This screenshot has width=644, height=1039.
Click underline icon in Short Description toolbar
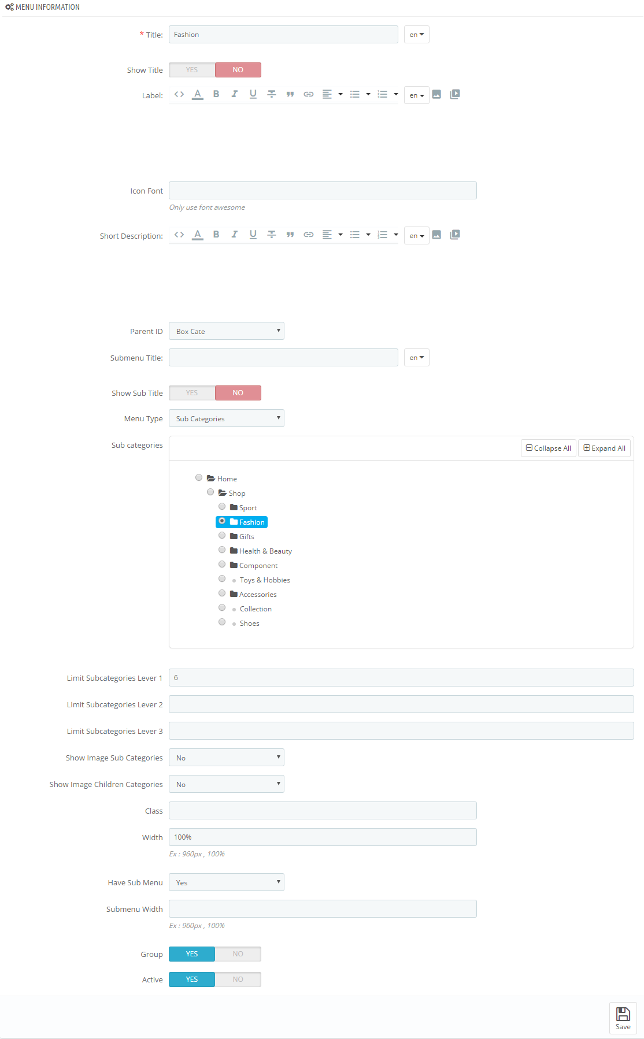point(253,235)
